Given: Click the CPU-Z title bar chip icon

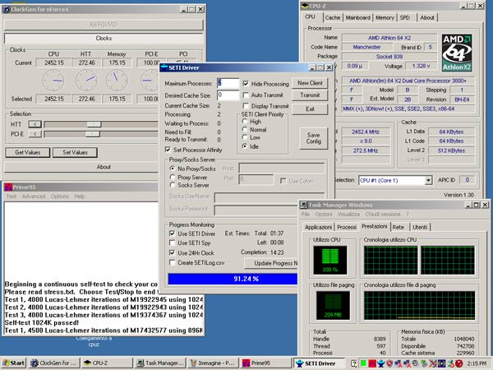Looking at the screenshot, I should tap(304, 6).
